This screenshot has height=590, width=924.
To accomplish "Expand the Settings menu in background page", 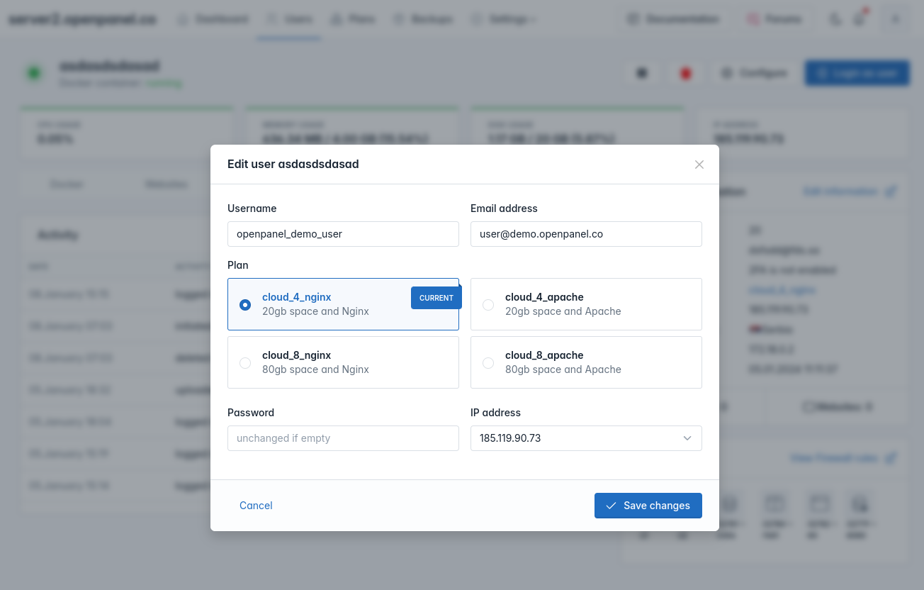I will pyautogui.click(x=503, y=19).
